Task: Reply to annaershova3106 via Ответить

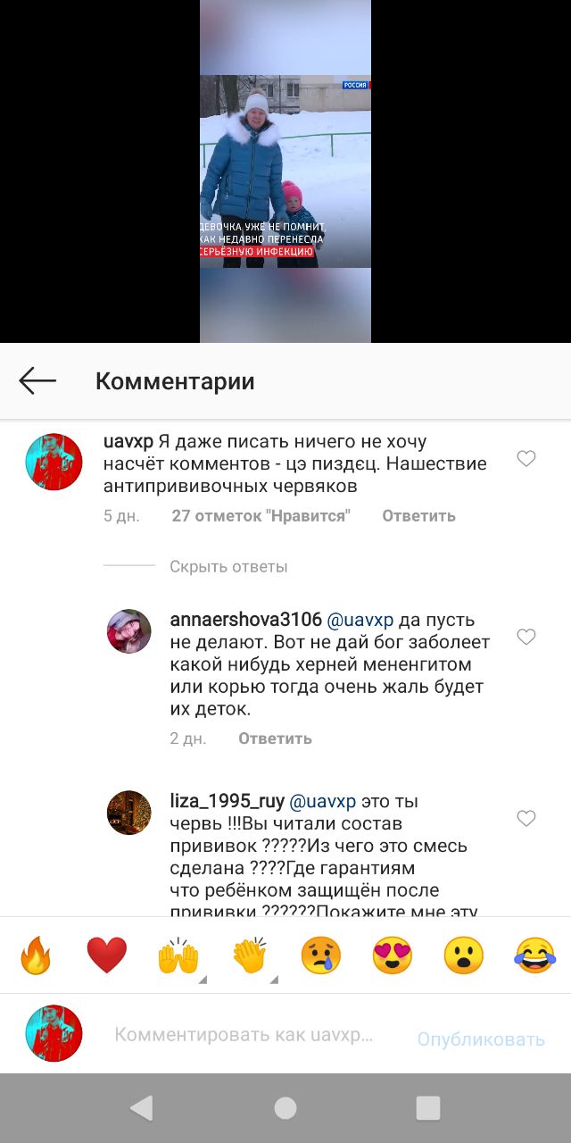Action: (x=275, y=738)
